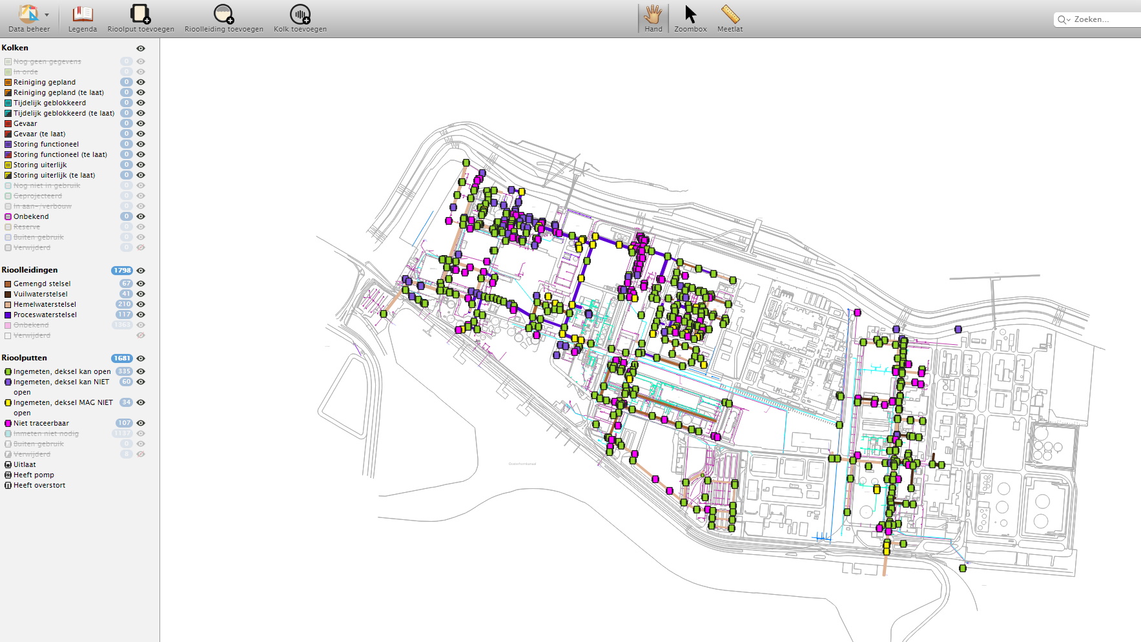Select the Kolken section header
The width and height of the screenshot is (1141, 642).
pos(15,48)
